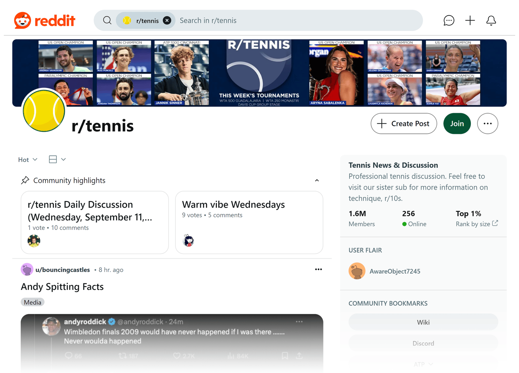
Task: Open the Hot sort dropdown
Action: point(27,159)
